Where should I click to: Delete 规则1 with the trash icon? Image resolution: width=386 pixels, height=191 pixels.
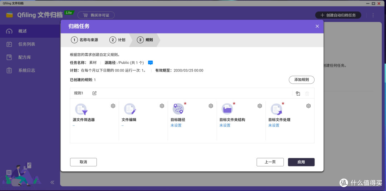tap(307, 93)
